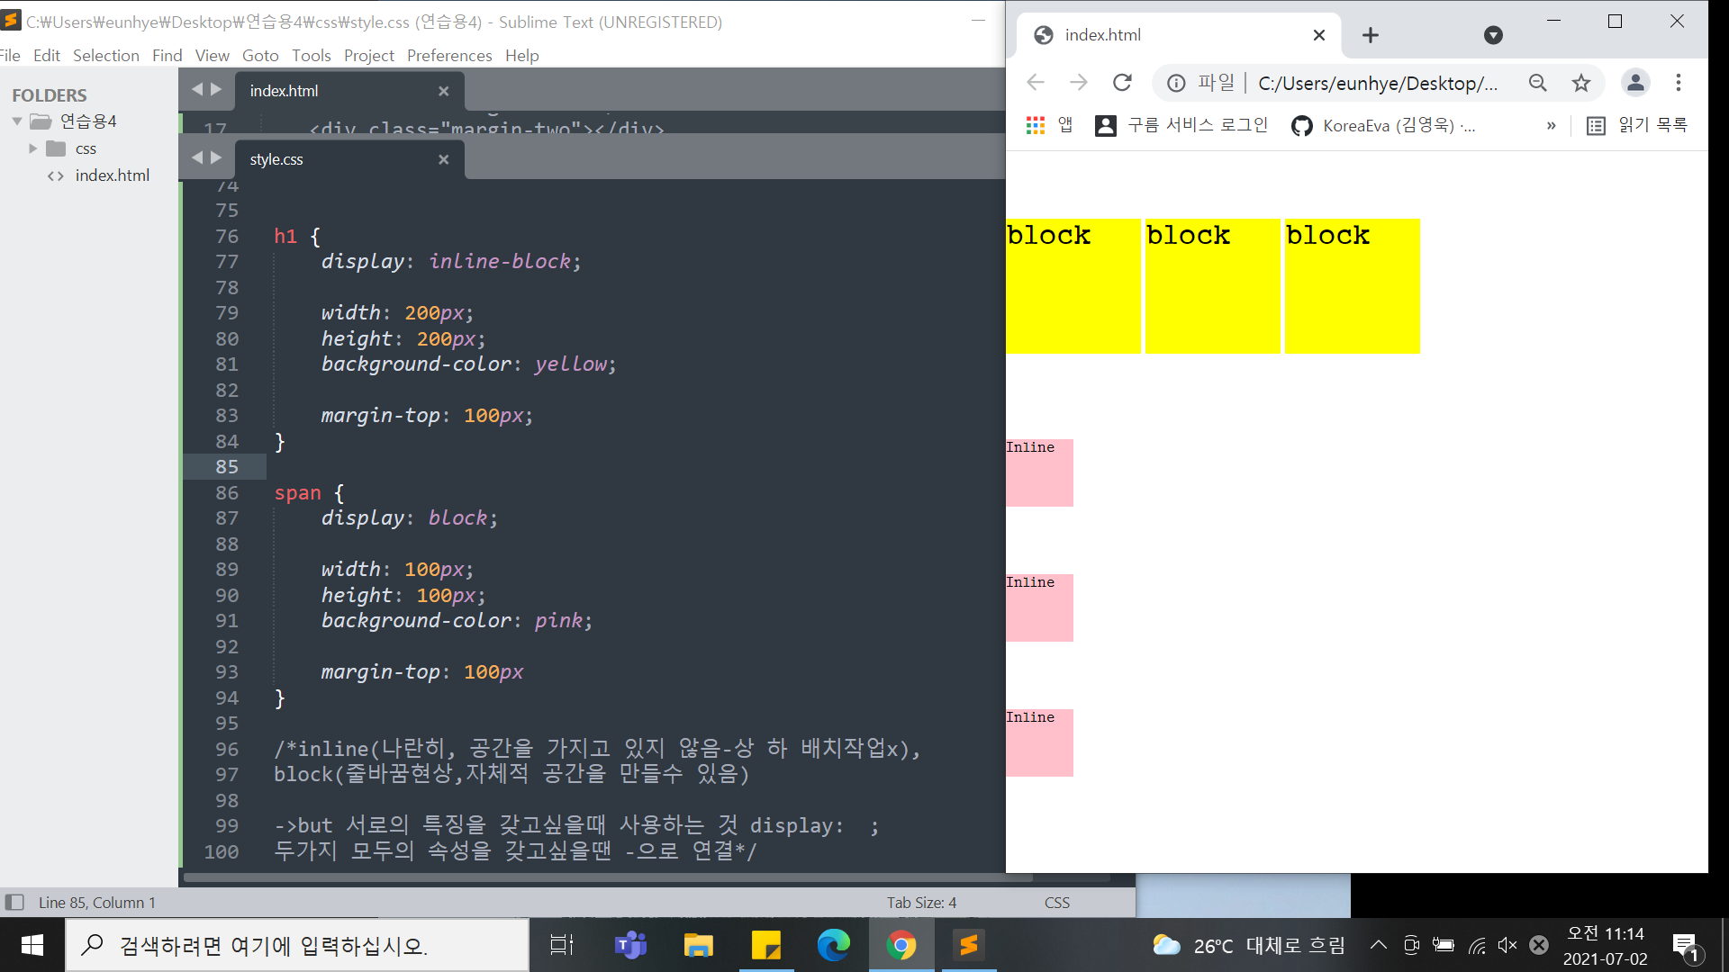Open the Chrome three-dot menu
1729x972 pixels.
(x=1679, y=83)
